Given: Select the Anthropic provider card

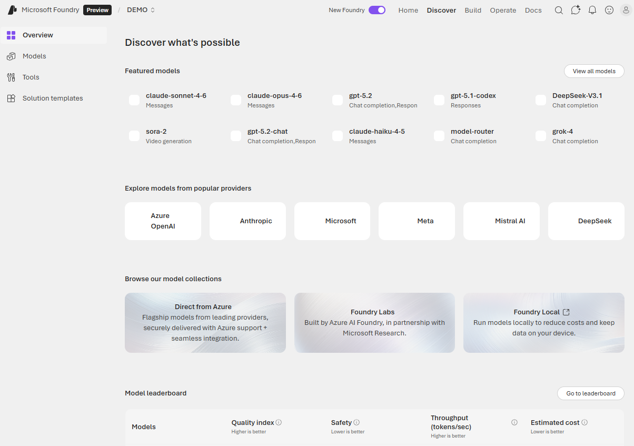Looking at the screenshot, I should point(247,221).
